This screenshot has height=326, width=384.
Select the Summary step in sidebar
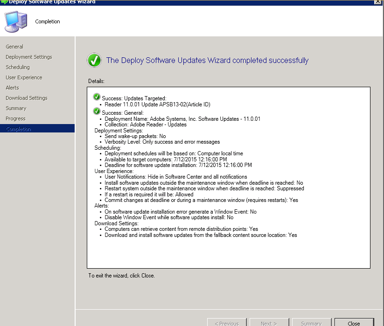pyautogui.click(x=16, y=108)
